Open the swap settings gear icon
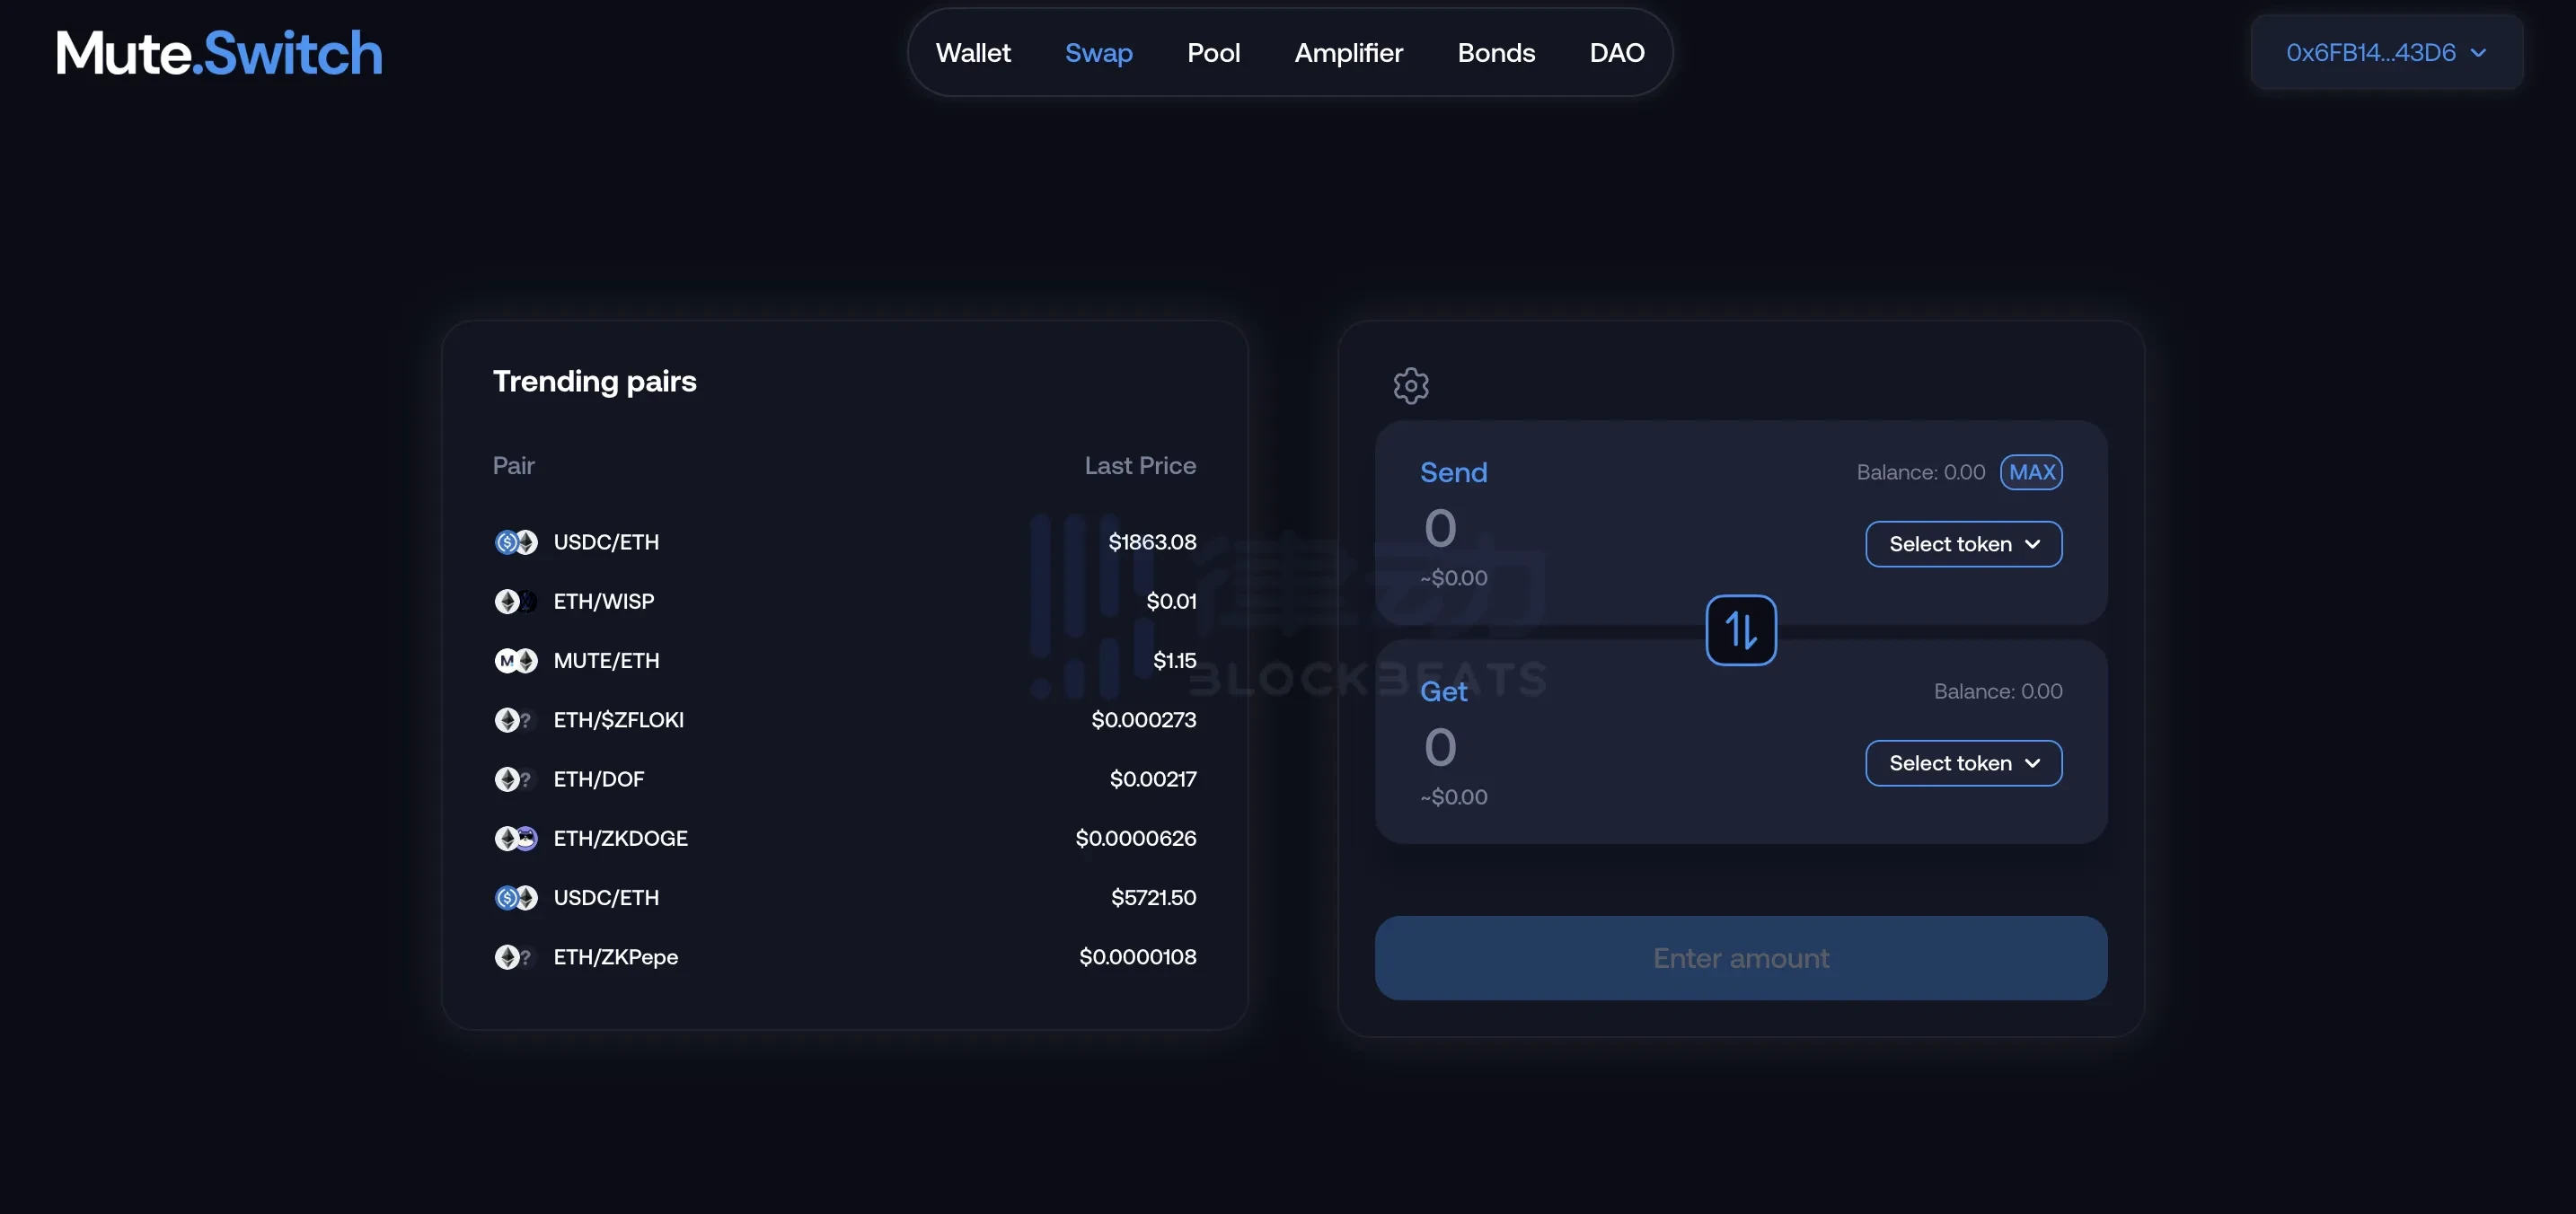This screenshot has width=2576, height=1214. click(x=1411, y=385)
